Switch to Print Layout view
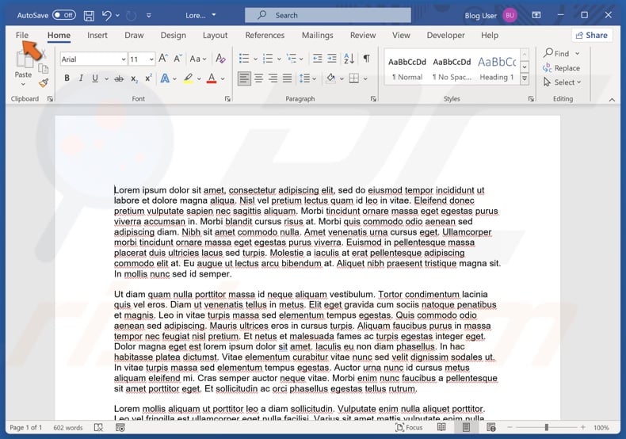Screen dimensions: 626x439 (466, 427)
